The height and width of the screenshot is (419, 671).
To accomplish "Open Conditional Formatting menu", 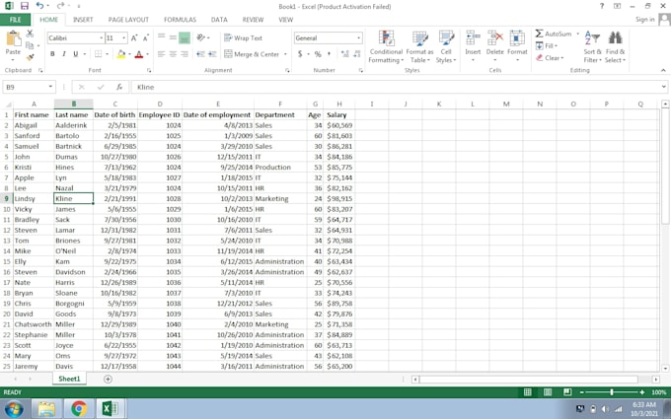I will point(386,46).
